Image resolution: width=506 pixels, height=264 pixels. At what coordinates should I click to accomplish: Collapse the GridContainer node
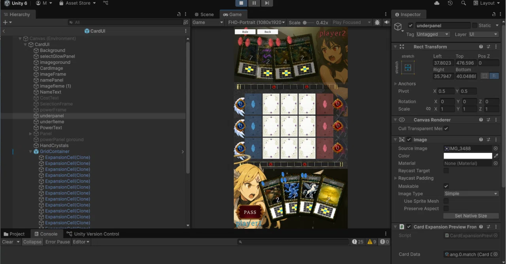pos(30,152)
